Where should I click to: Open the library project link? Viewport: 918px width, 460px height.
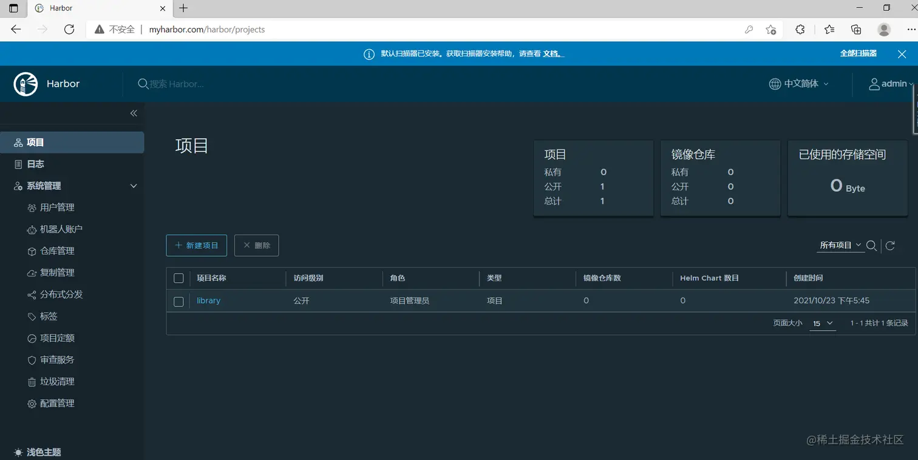click(208, 300)
